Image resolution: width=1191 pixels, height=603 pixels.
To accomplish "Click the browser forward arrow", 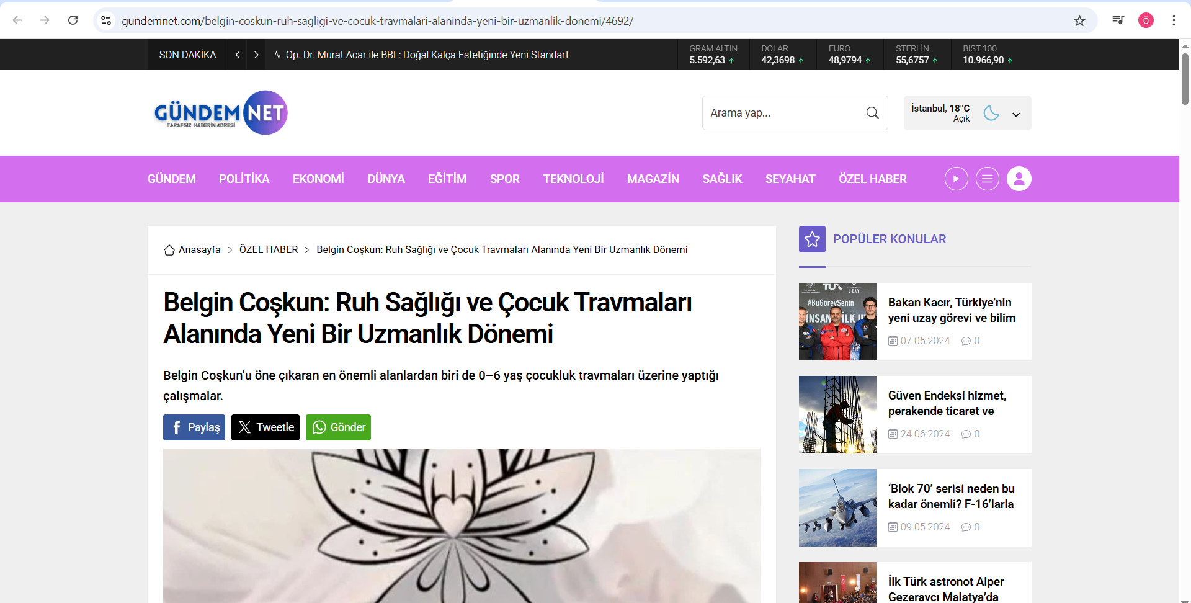I will click(45, 20).
